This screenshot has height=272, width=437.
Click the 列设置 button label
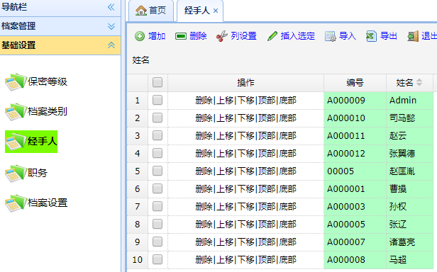coord(243,36)
